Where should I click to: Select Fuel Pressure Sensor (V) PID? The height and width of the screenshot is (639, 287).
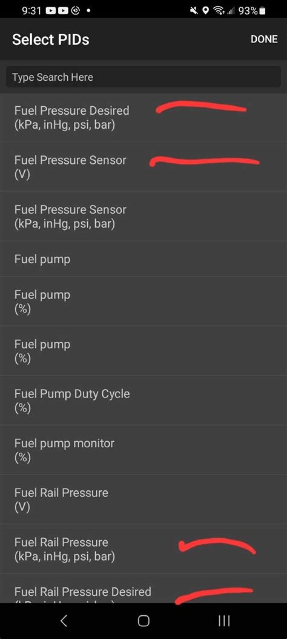(x=70, y=167)
